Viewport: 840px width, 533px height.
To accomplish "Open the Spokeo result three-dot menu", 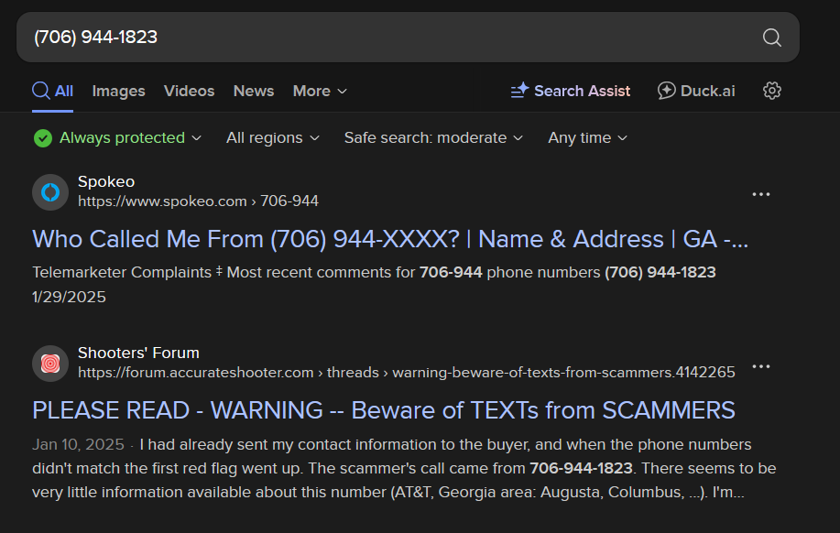I will pyautogui.click(x=760, y=194).
